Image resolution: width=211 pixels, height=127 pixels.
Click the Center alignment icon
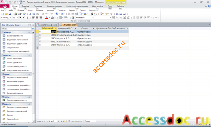coord(37,18)
